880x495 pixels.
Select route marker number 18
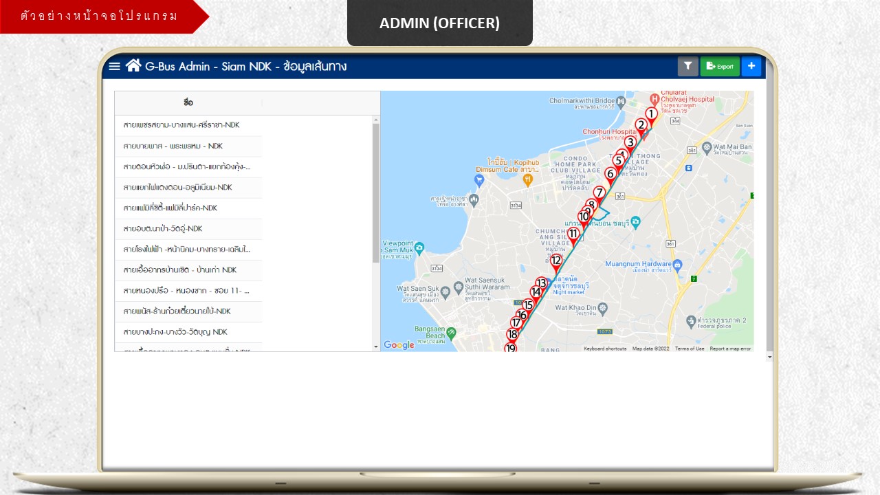tap(512, 337)
